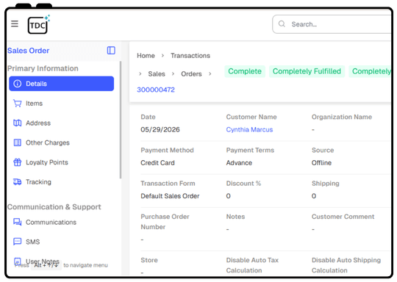Go to Sales breadcrumb
Image resolution: width=397 pixels, height=282 pixels.
click(157, 74)
